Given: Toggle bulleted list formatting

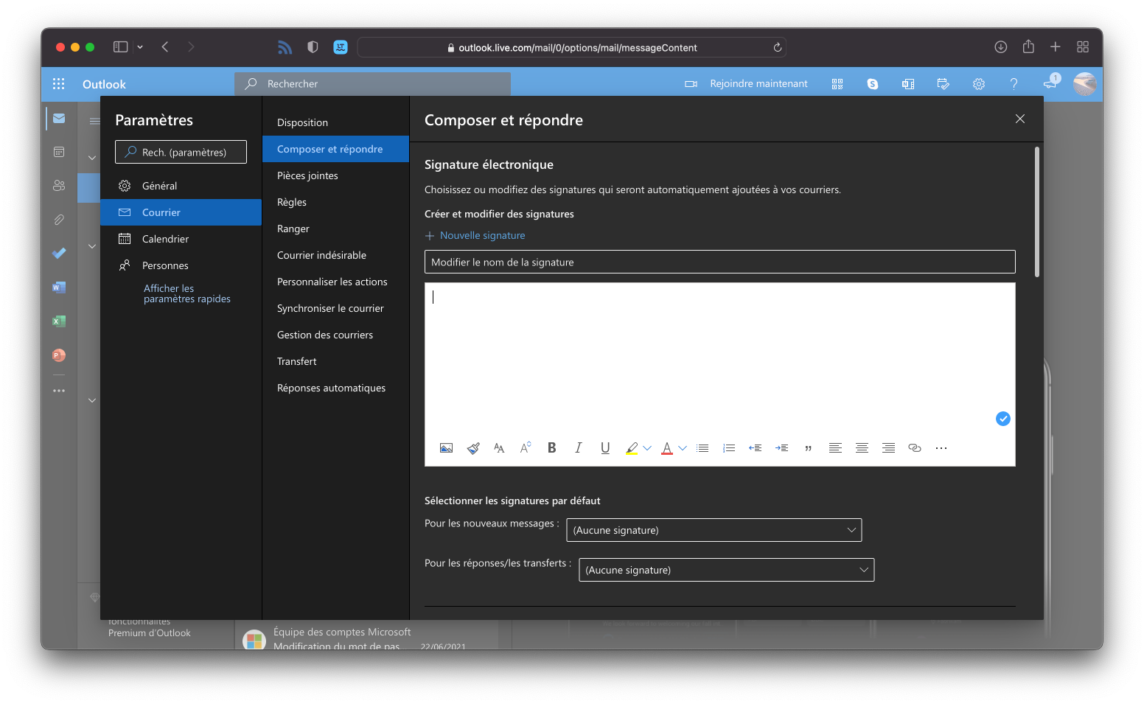Looking at the screenshot, I should click(702, 448).
